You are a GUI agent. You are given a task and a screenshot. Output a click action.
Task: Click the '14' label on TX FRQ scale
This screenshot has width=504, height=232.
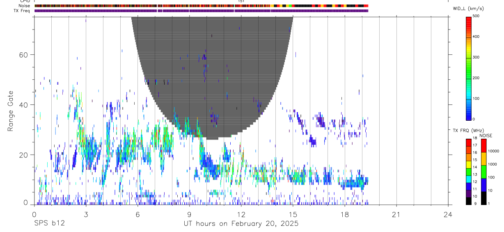point(475,167)
